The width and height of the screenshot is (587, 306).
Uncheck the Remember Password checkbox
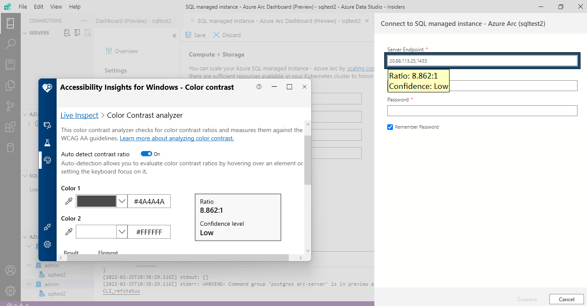tap(390, 127)
